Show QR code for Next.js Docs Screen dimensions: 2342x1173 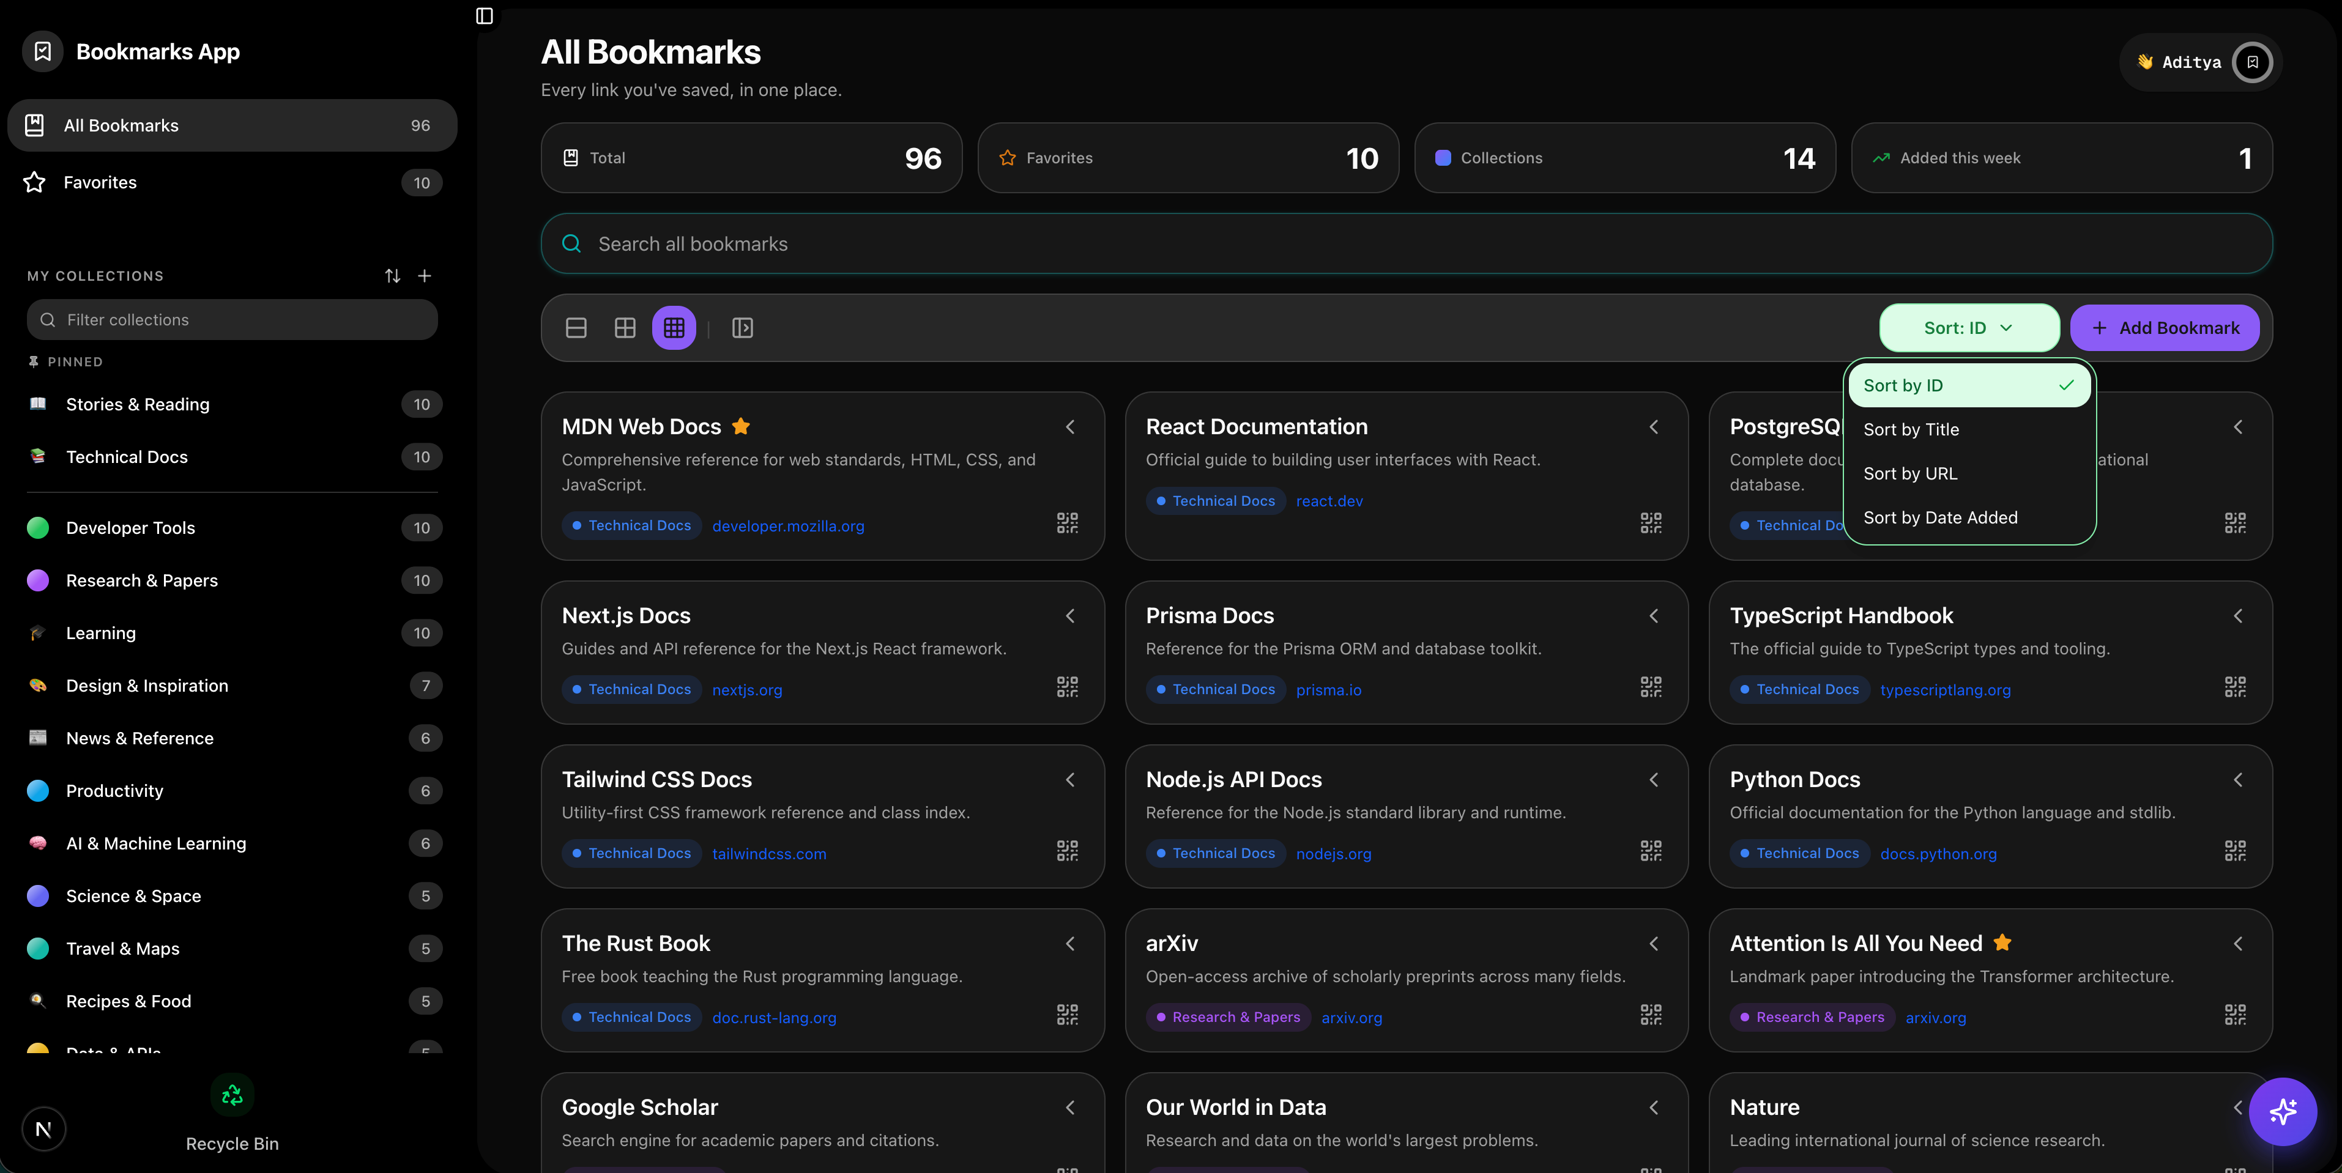click(1068, 686)
